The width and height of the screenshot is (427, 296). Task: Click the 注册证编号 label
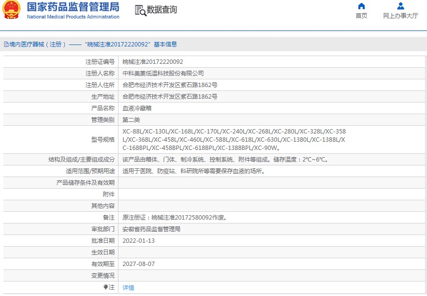tap(100, 62)
